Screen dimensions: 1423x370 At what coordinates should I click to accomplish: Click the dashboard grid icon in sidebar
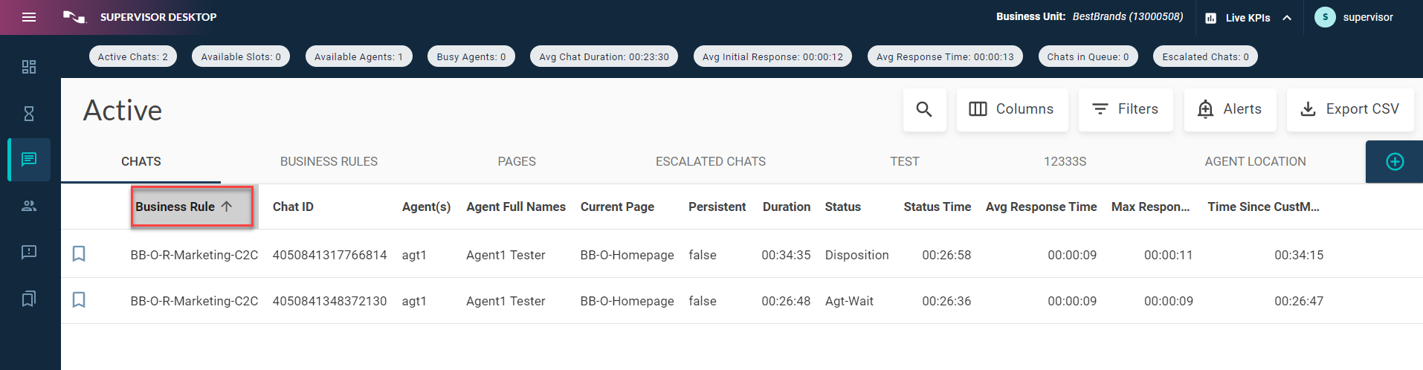tap(29, 67)
